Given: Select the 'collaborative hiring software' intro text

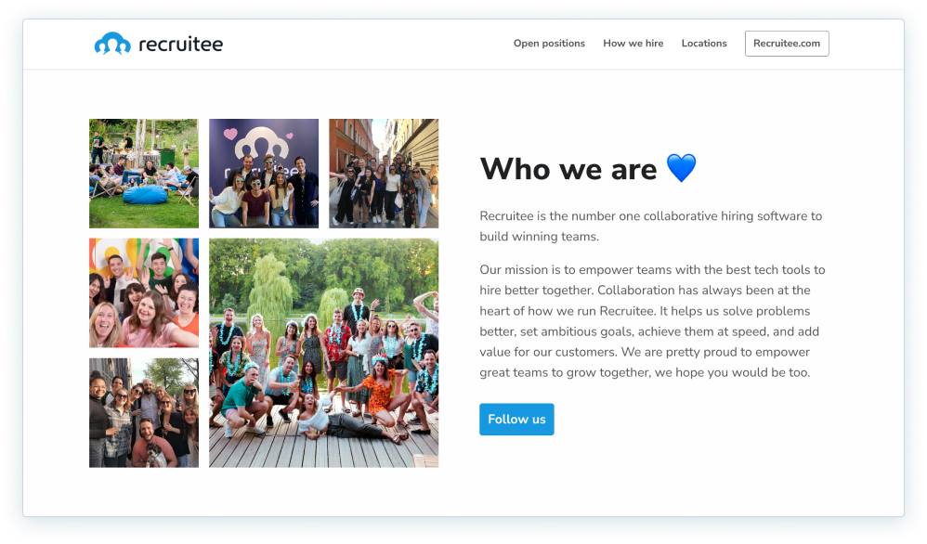Looking at the screenshot, I should coord(650,226).
